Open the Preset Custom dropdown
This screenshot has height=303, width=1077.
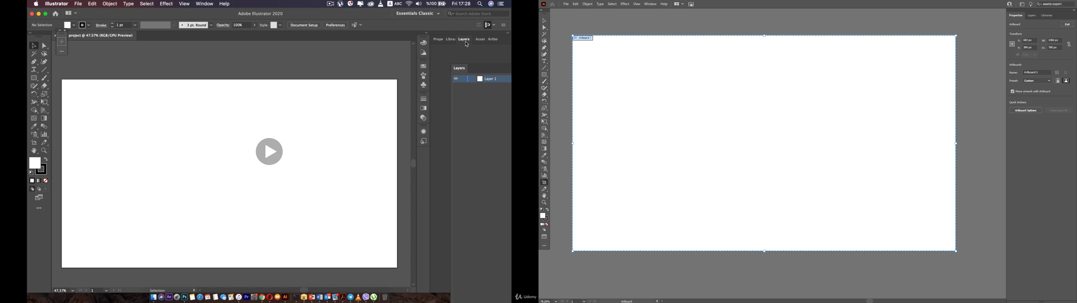[1037, 81]
